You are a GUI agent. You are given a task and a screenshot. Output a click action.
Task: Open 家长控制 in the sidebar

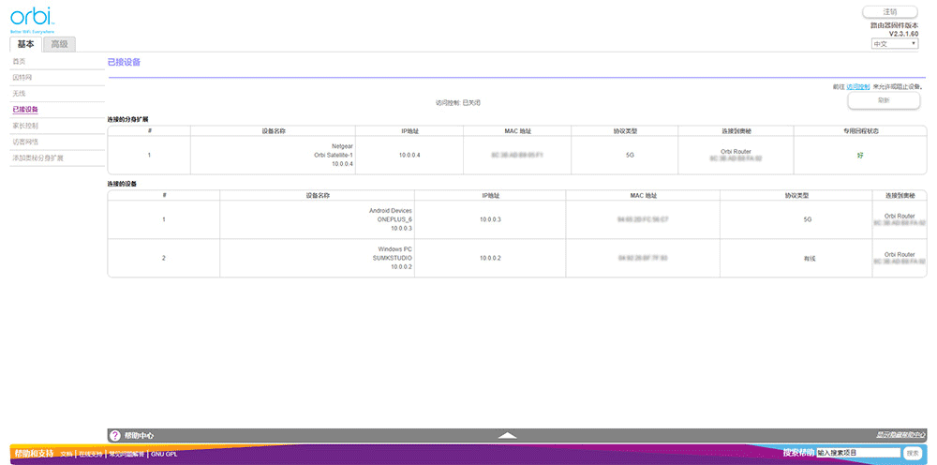point(25,126)
